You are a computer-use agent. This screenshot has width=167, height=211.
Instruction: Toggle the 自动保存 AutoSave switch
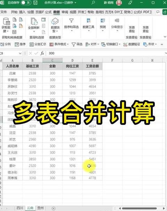tap(26, 3)
